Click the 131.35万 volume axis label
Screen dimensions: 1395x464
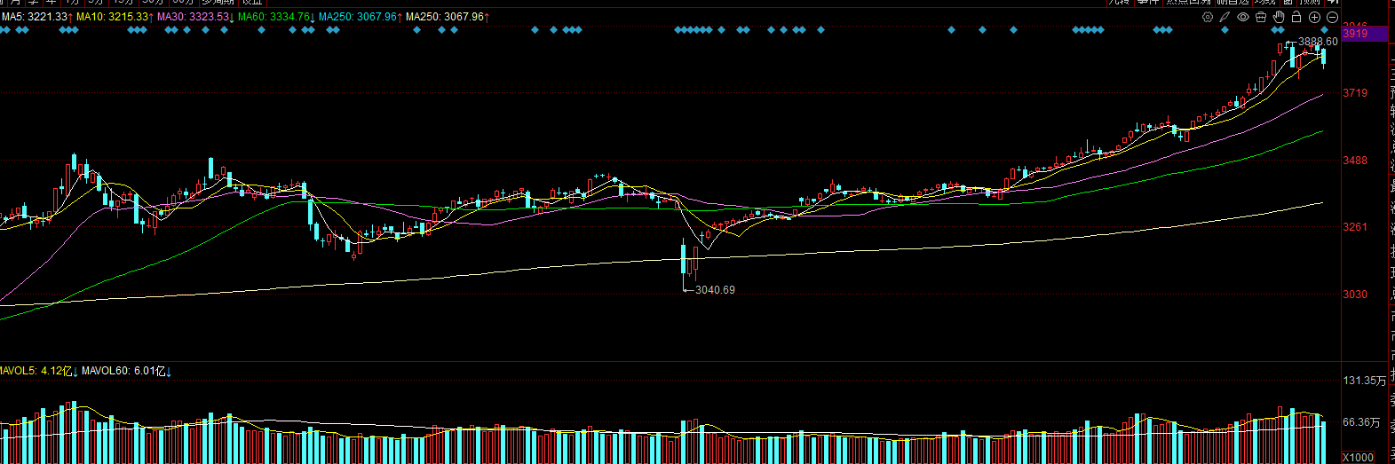(1364, 381)
